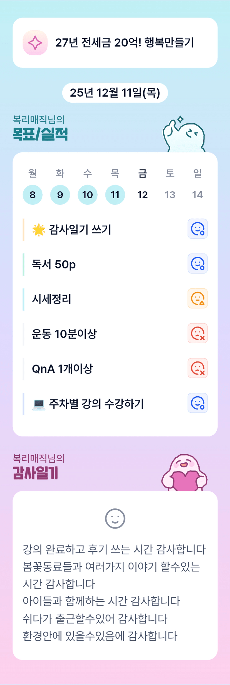230x685 pixels.
Task: Click the pink sparkle star icon
Action: coord(35,43)
